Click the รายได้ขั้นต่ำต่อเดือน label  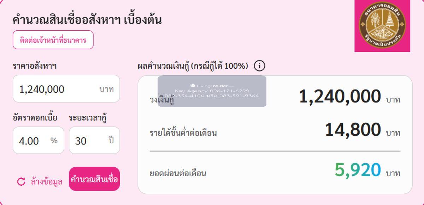click(x=183, y=133)
